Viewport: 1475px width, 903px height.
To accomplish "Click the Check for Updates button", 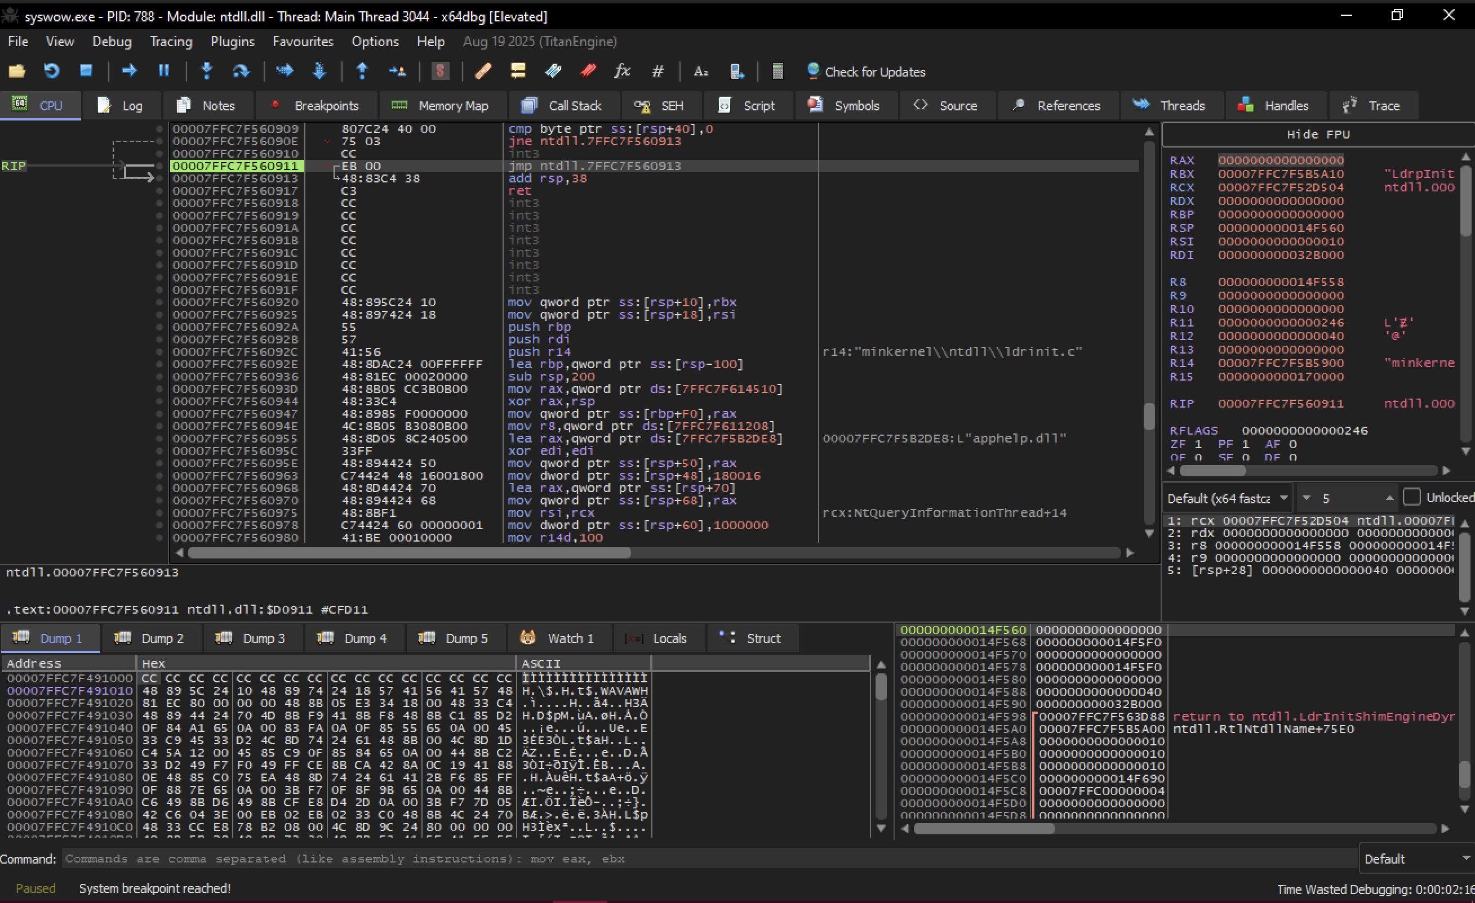I will click(865, 71).
